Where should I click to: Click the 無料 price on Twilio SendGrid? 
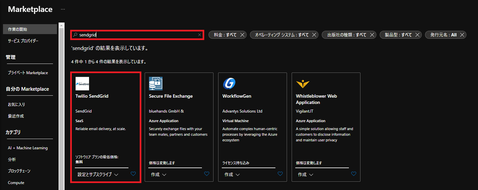click(x=79, y=162)
